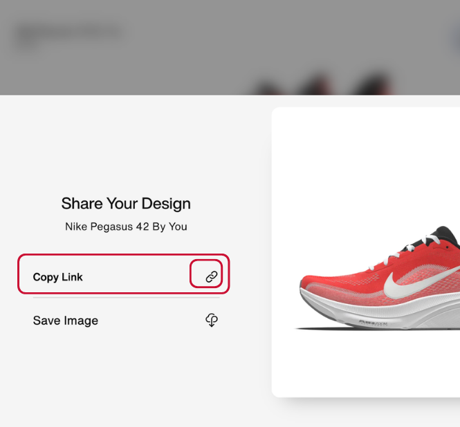This screenshot has width=460, height=427.
Task: Click the chain-link icon beside Copy Link
Action: point(212,276)
